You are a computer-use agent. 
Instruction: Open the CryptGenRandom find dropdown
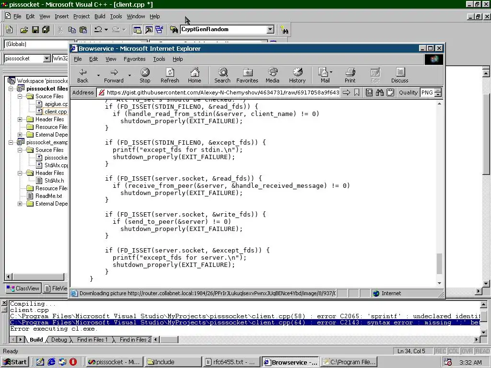[270, 29]
